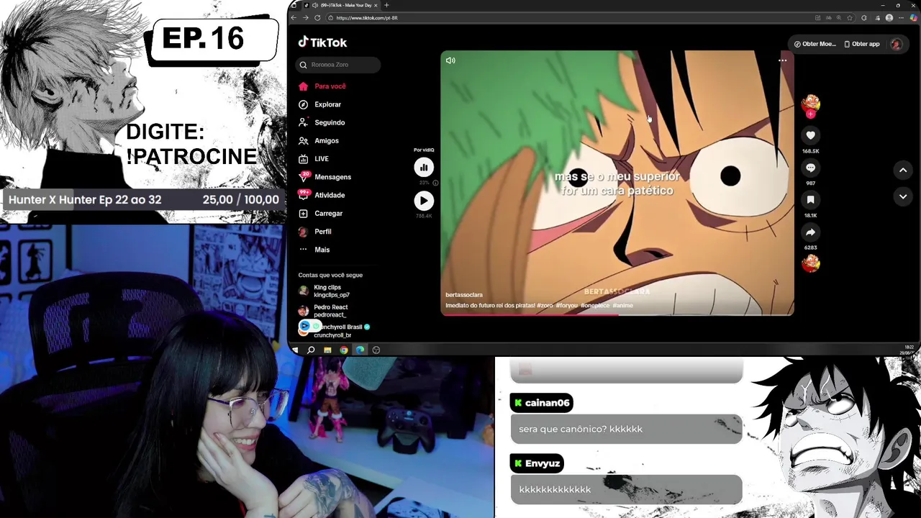
Task: Open the Atividade notifications
Action: 330,195
